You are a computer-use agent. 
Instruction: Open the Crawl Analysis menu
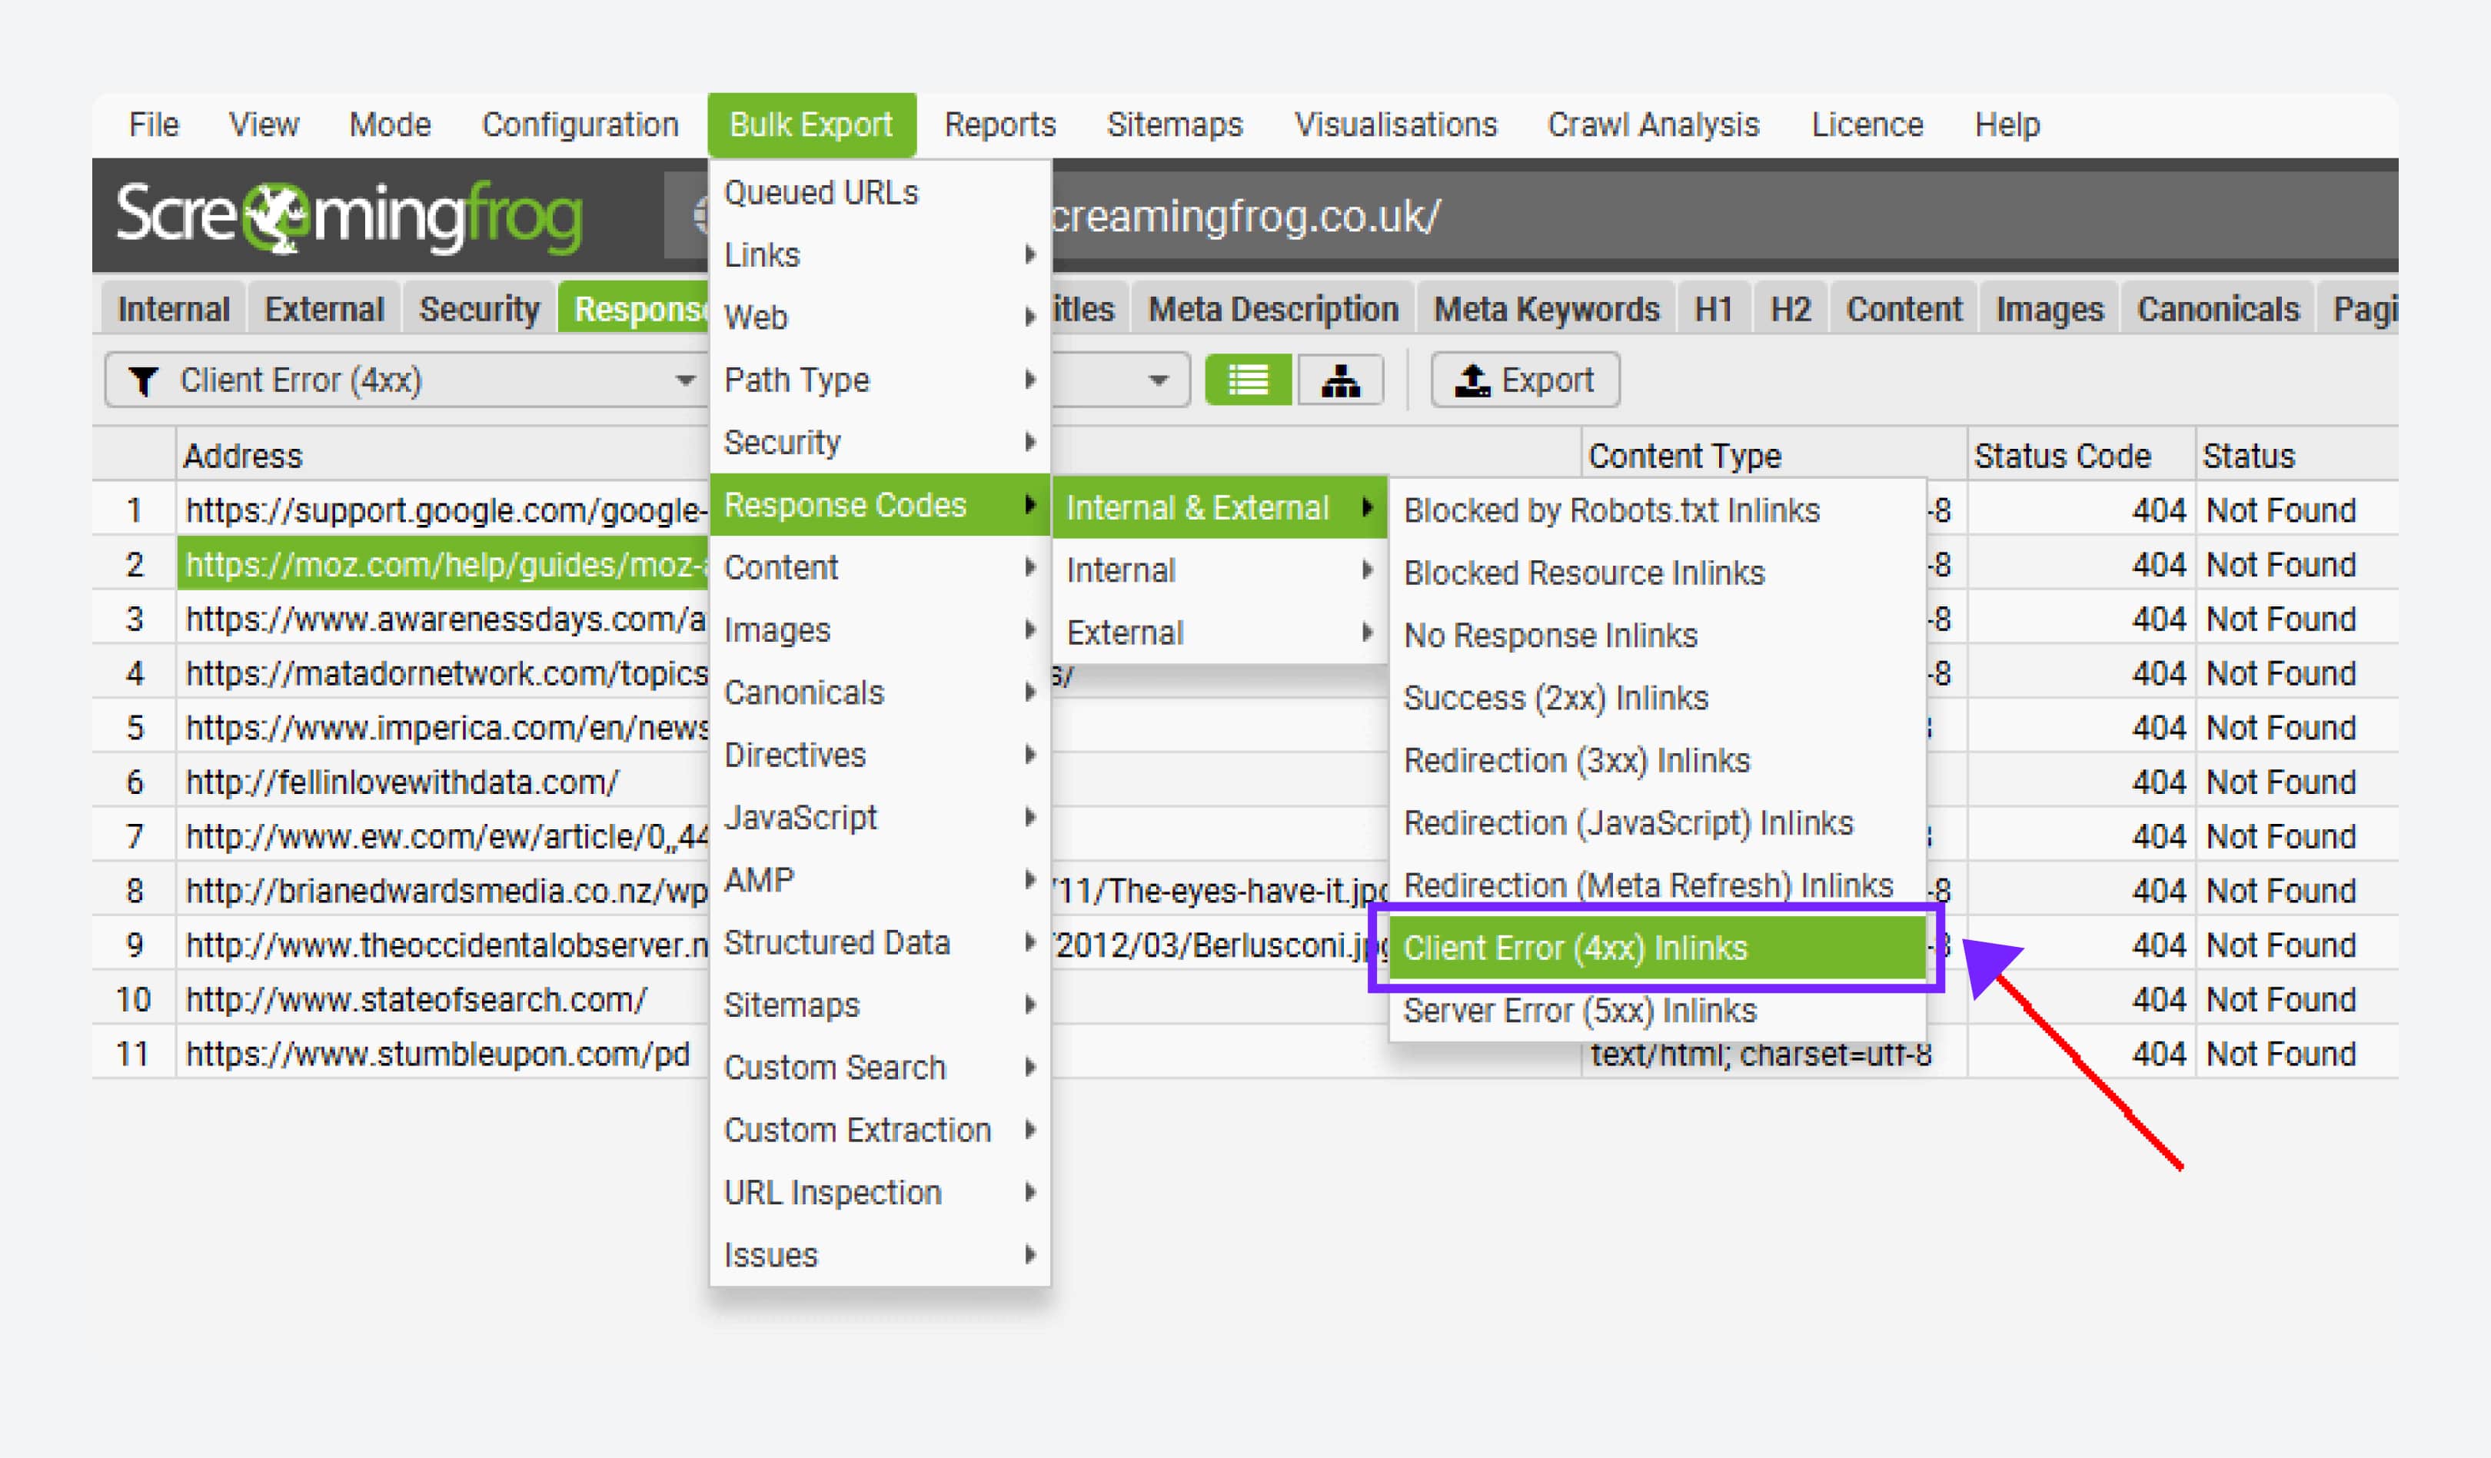tap(1653, 125)
